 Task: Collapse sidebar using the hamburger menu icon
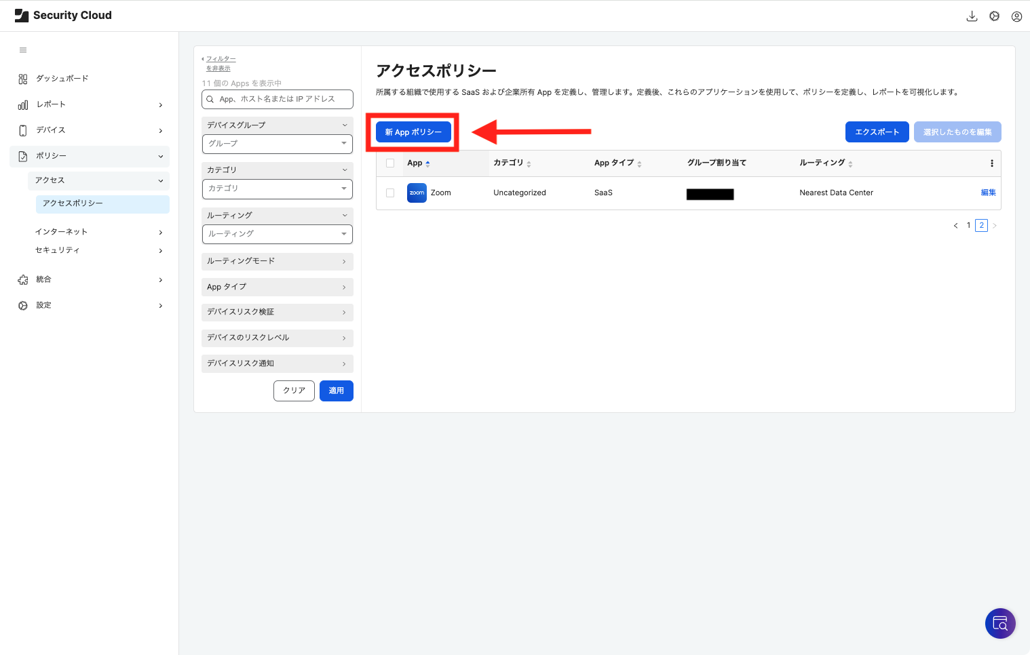point(23,50)
